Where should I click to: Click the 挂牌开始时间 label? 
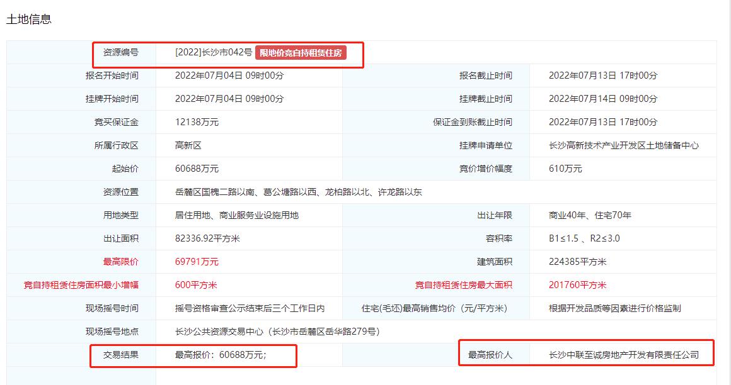[x=112, y=99]
